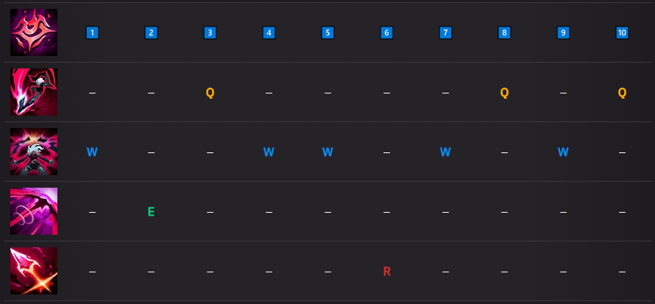Click the level 3 header badge
The width and height of the screenshot is (655, 304).
point(210,32)
